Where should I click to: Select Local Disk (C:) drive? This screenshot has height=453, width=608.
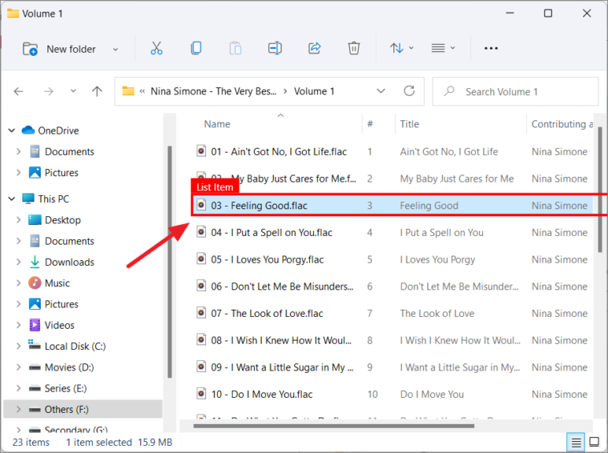click(x=67, y=346)
